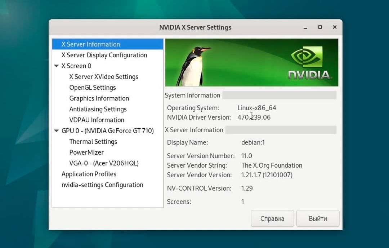
Task: Minimize the NVIDIA settings window
Action: [305, 27]
